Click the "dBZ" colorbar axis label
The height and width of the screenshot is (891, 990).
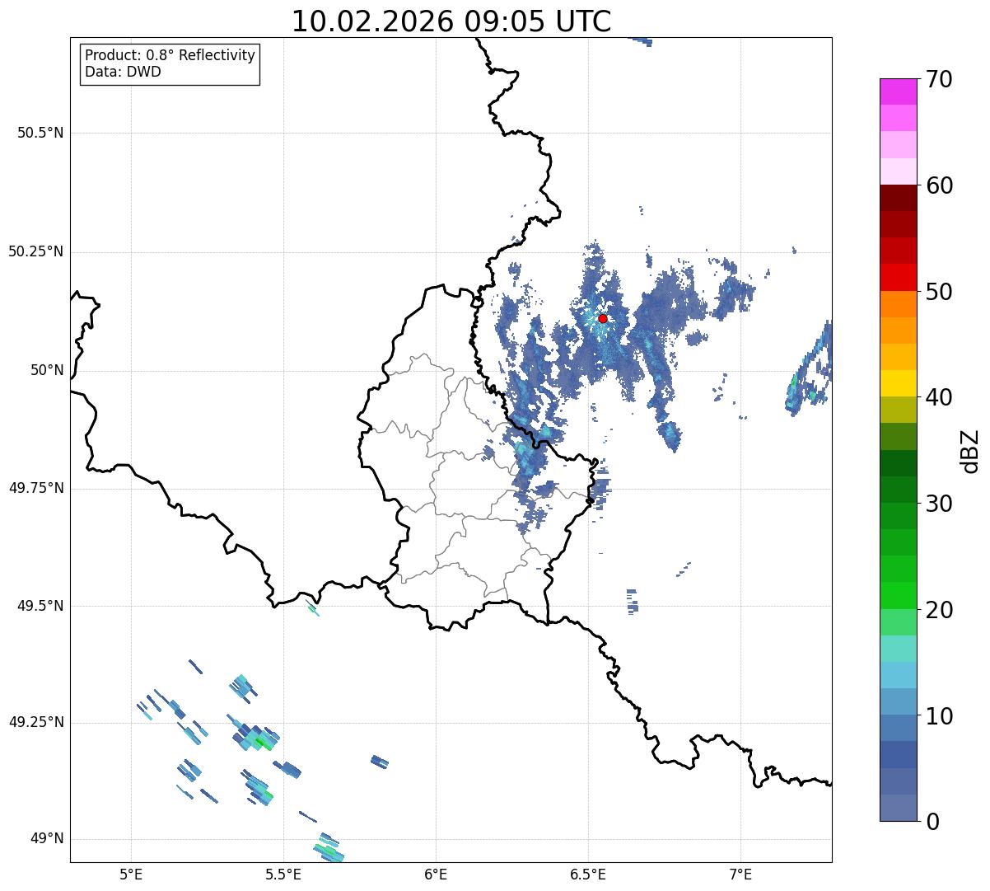(970, 450)
